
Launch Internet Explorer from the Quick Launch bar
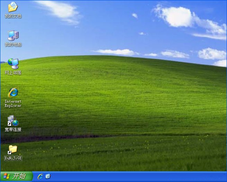click(40, 176)
